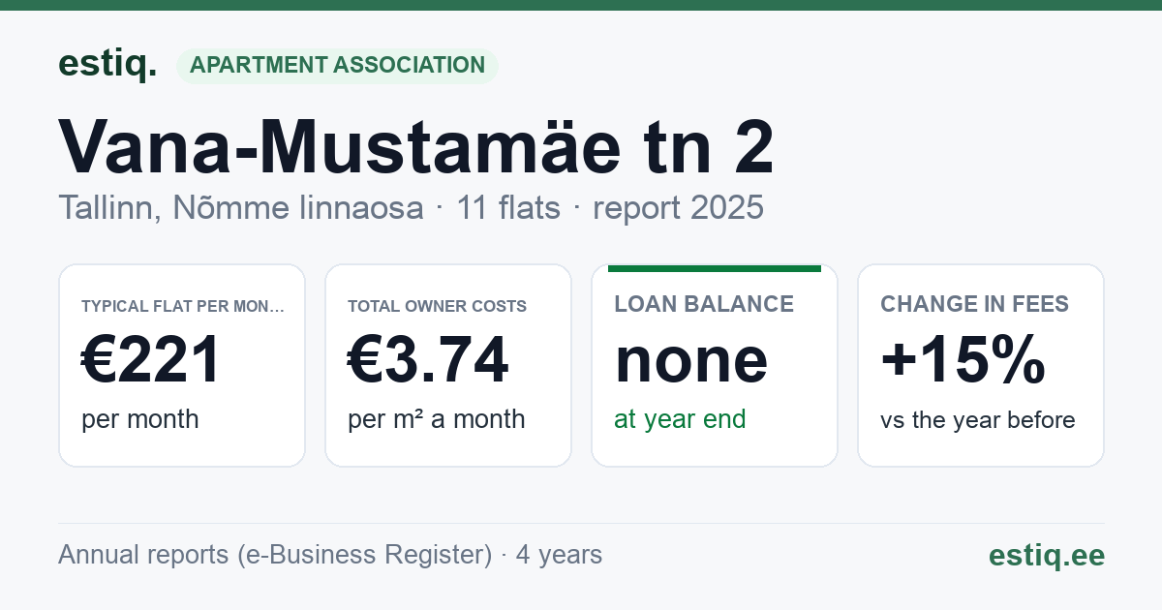Click the €3.74 value
1162x610 pixels.
[x=428, y=360]
